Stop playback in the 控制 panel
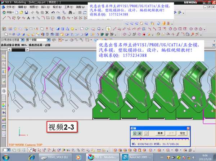Image resolution: width=216 pixels, height=161 pixels. click(140, 133)
